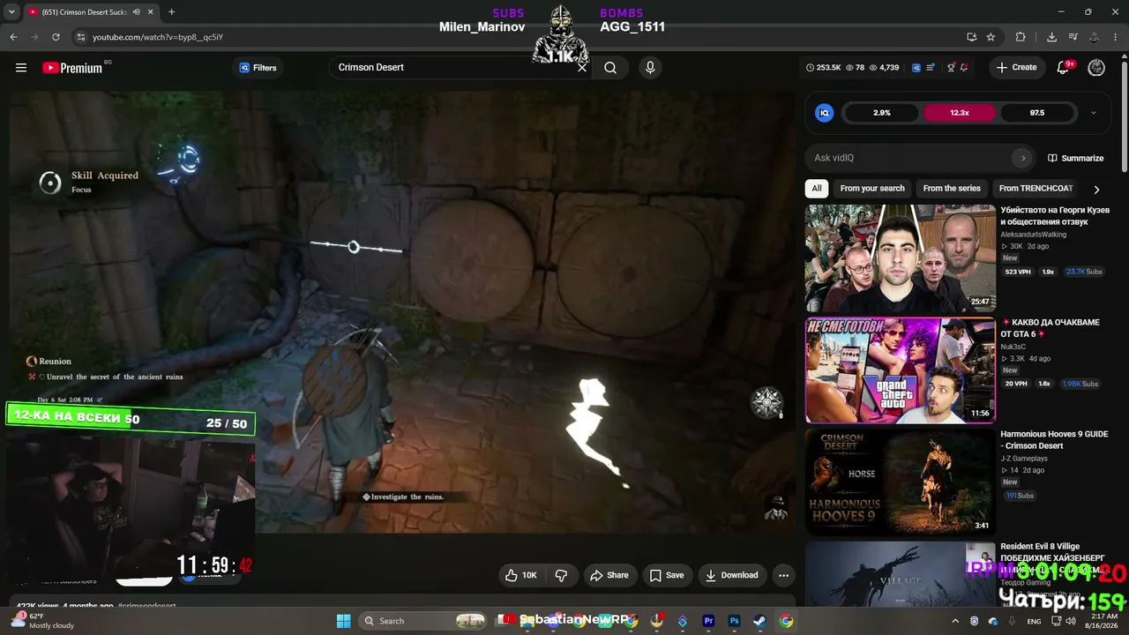
Task: Show more filter chips arrow
Action: (1096, 189)
